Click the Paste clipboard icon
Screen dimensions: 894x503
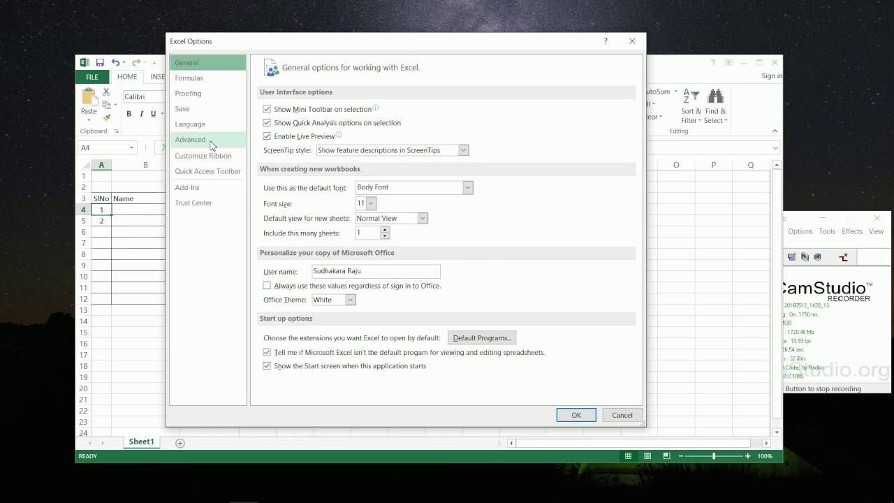pyautogui.click(x=89, y=97)
